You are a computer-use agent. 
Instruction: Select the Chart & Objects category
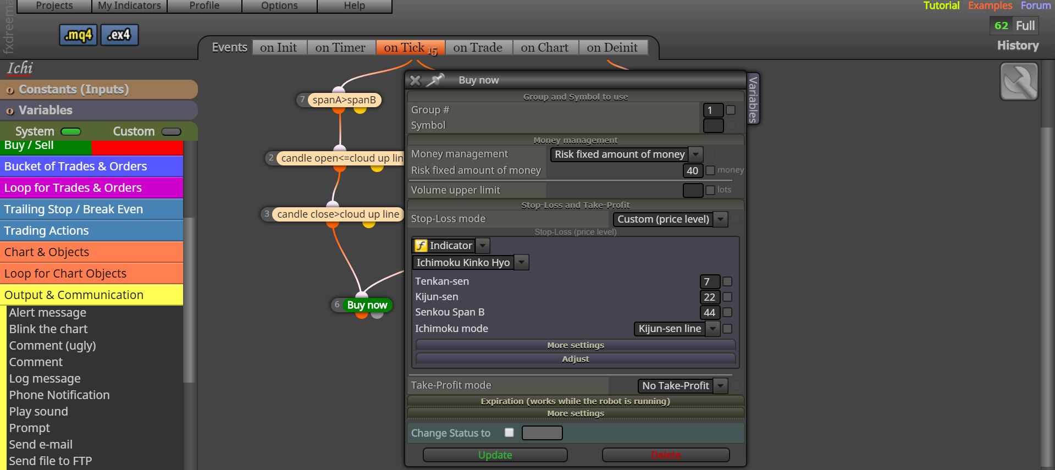[x=91, y=252]
